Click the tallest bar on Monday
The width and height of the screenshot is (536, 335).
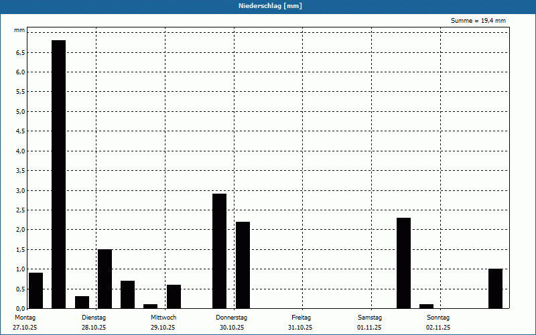click(x=58, y=174)
